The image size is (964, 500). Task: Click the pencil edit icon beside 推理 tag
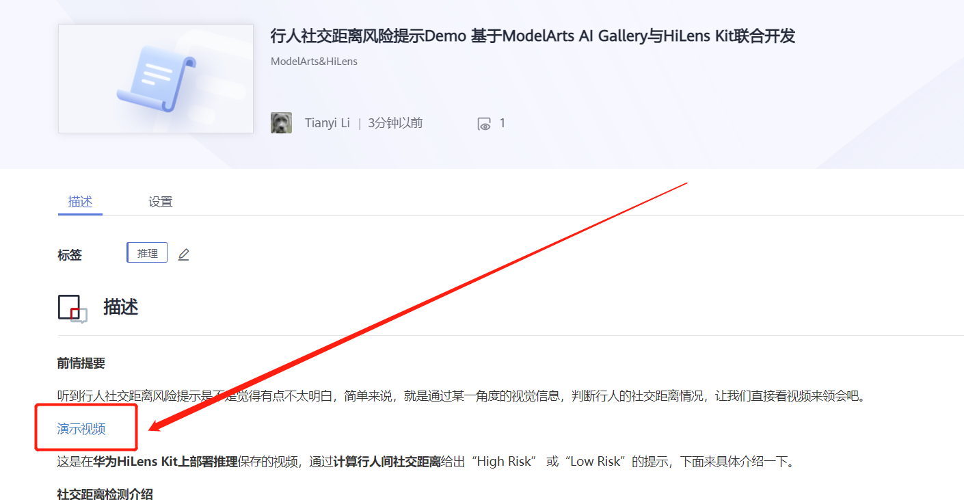point(183,254)
